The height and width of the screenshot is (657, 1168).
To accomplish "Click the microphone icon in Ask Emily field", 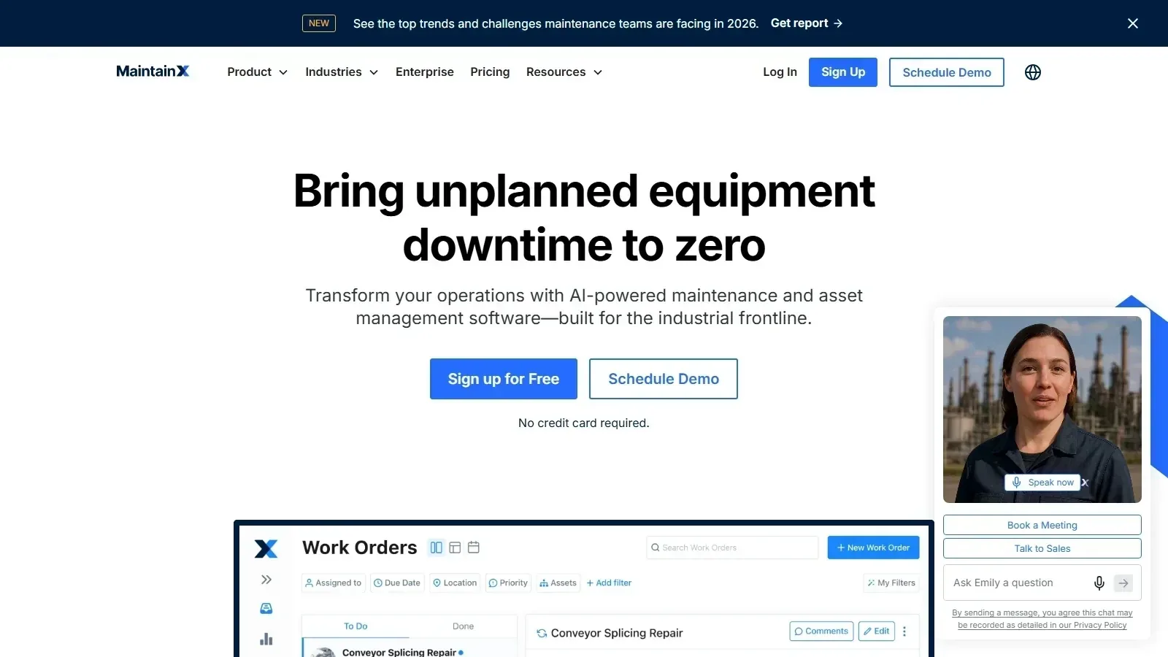I will [x=1099, y=583].
